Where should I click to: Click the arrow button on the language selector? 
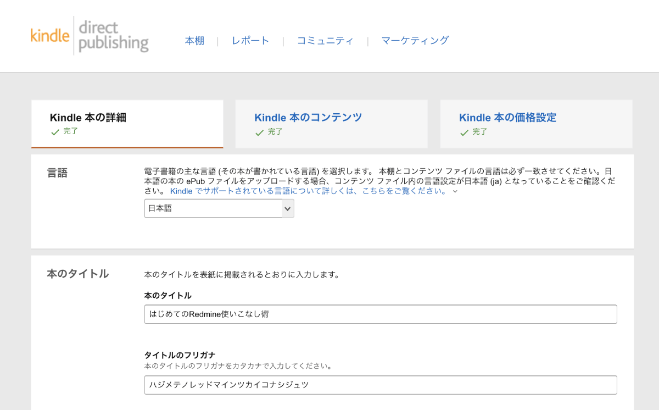[x=288, y=208]
